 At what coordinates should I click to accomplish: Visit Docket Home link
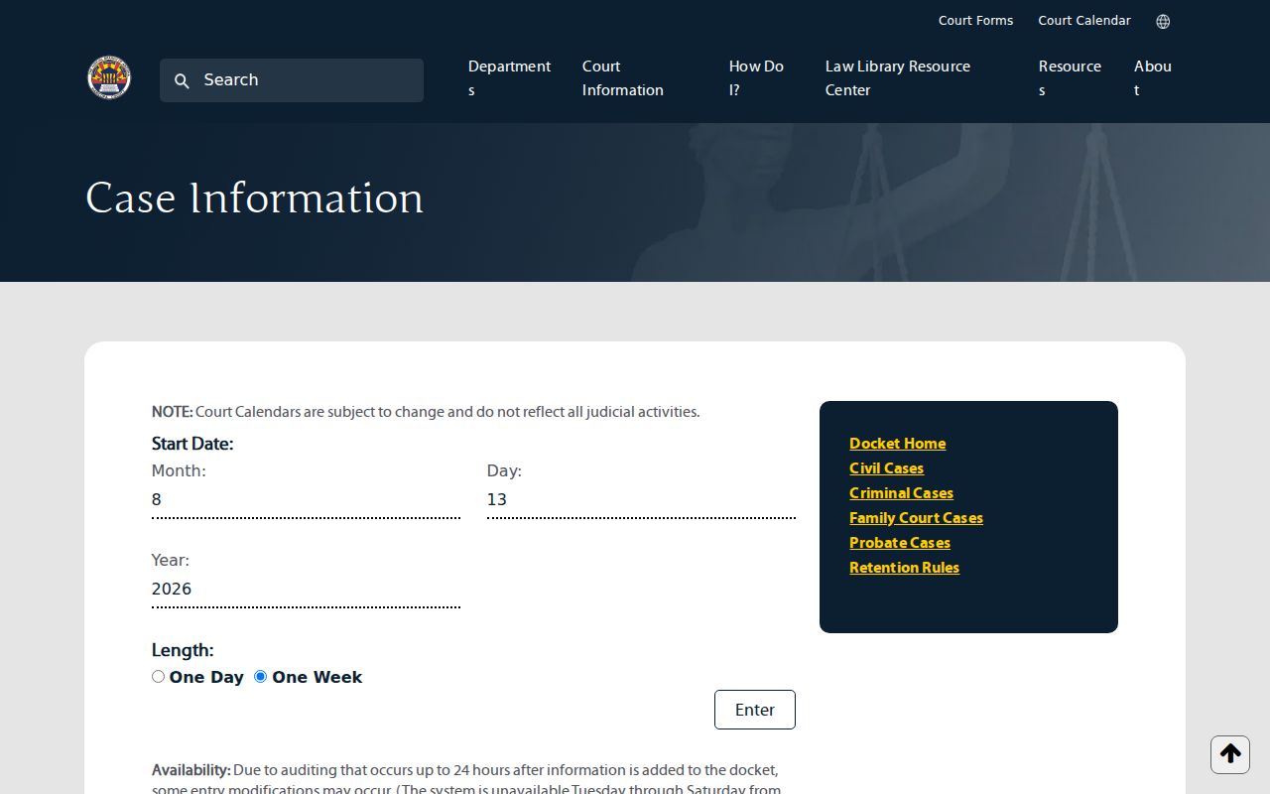[x=897, y=444]
